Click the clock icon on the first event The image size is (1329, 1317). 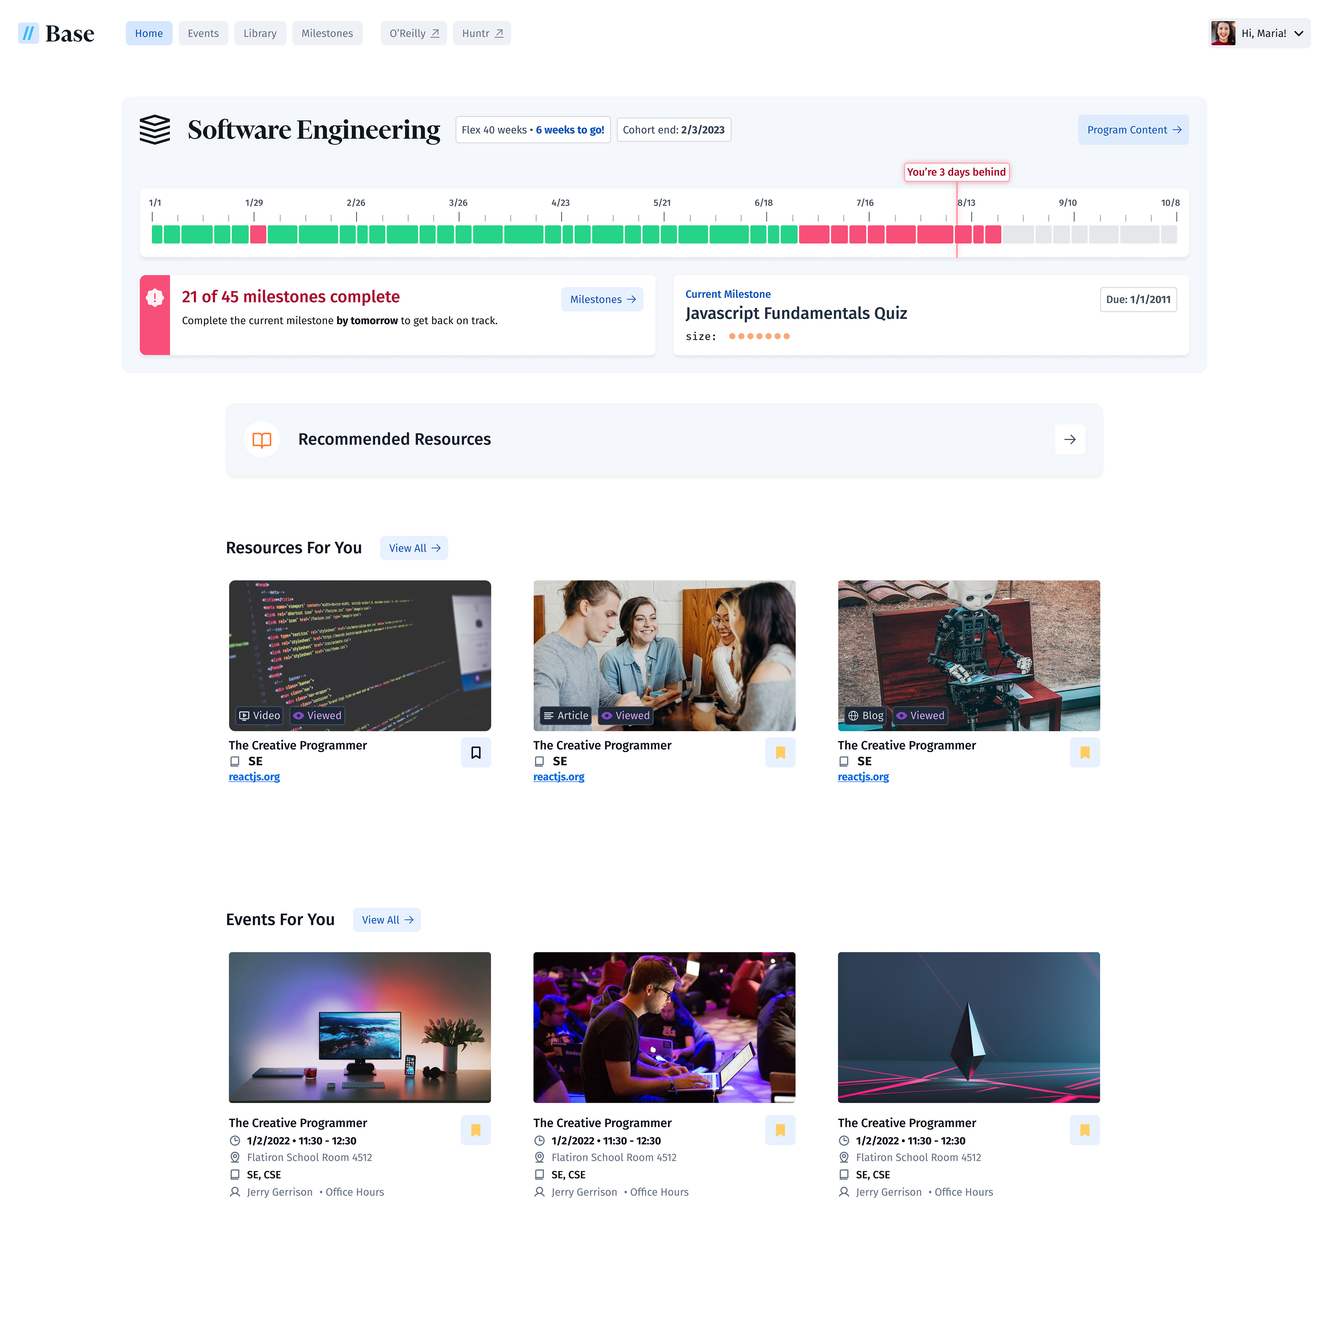[x=235, y=1140]
